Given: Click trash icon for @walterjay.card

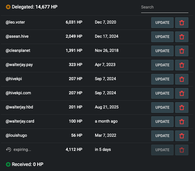Looking at the screenshot, I should (x=181, y=122).
